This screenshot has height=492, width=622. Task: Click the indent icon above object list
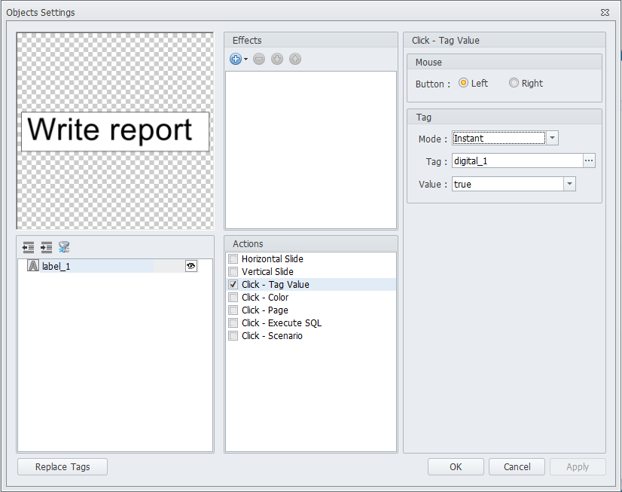coord(46,247)
